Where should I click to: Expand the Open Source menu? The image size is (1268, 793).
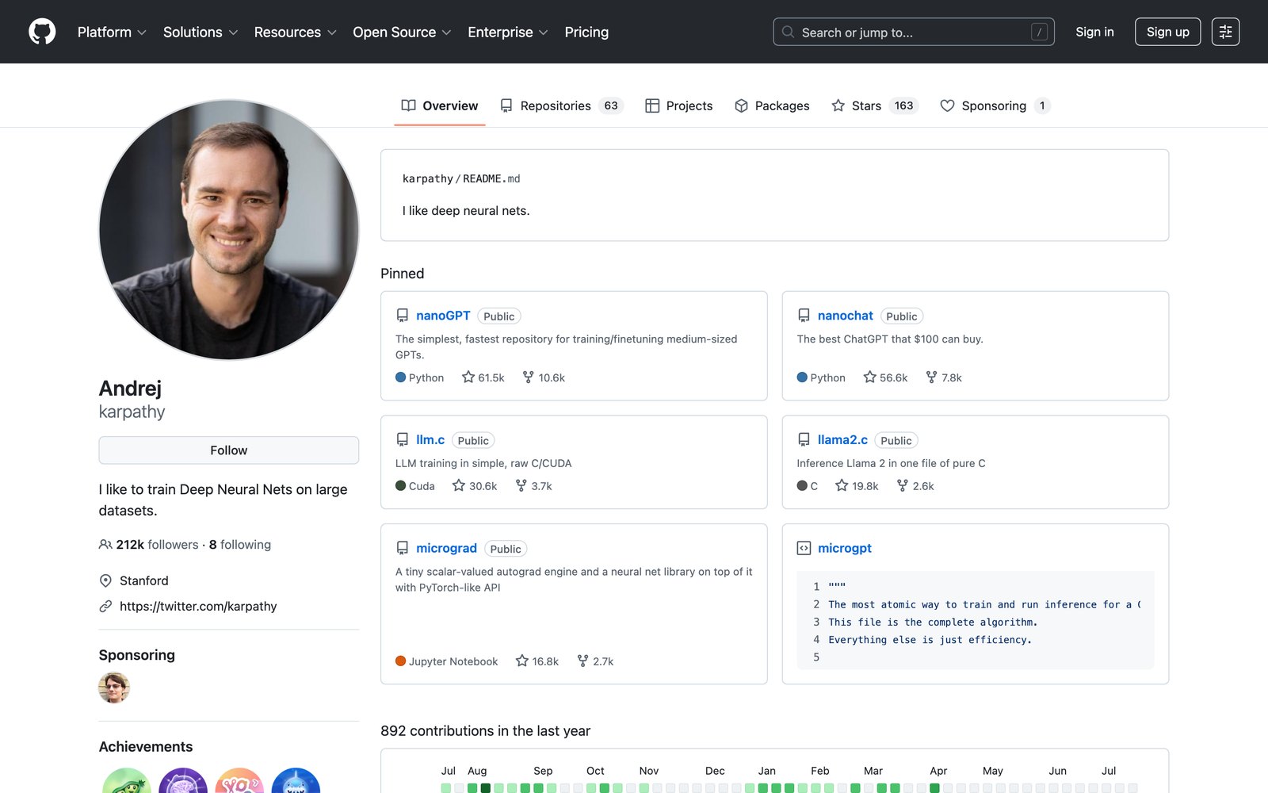(402, 32)
